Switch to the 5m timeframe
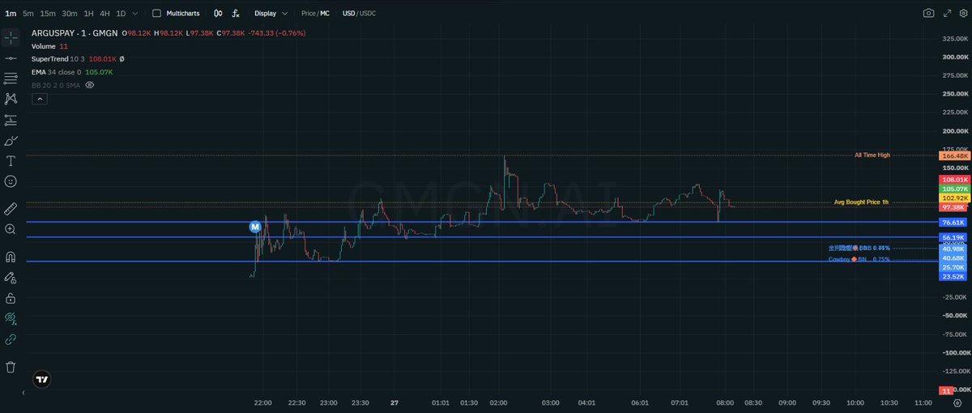This screenshot has height=413, width=972. tap(28, 13)
